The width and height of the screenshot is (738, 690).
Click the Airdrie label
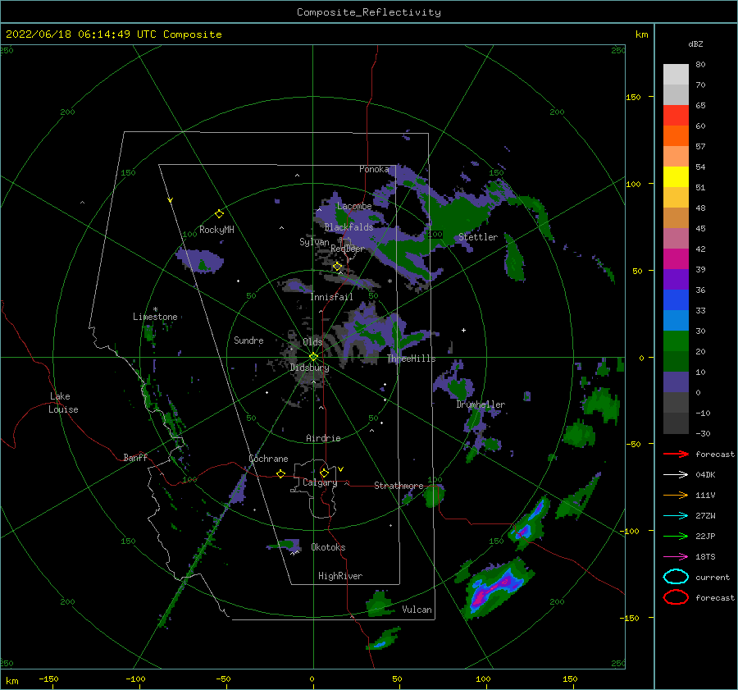(x=323, y=438)
